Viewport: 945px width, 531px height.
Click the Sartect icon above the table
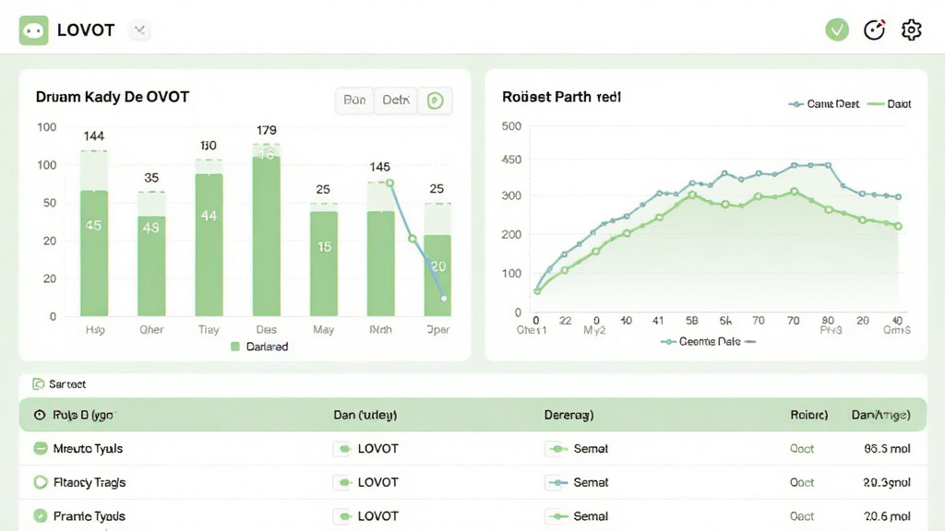click(39, 384)
